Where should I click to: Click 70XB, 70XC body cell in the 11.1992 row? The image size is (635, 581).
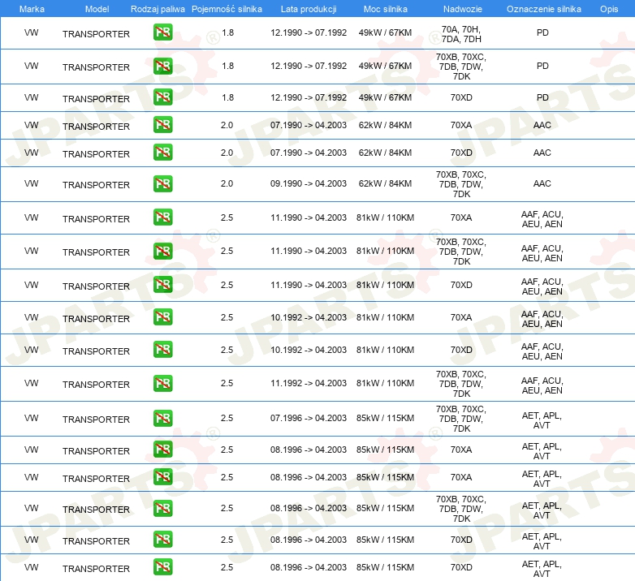point(461,384)
